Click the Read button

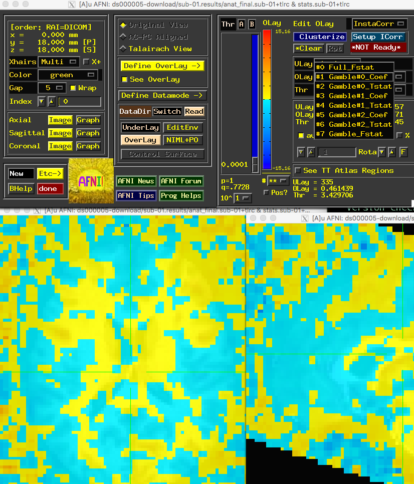(x=194, y=111)
